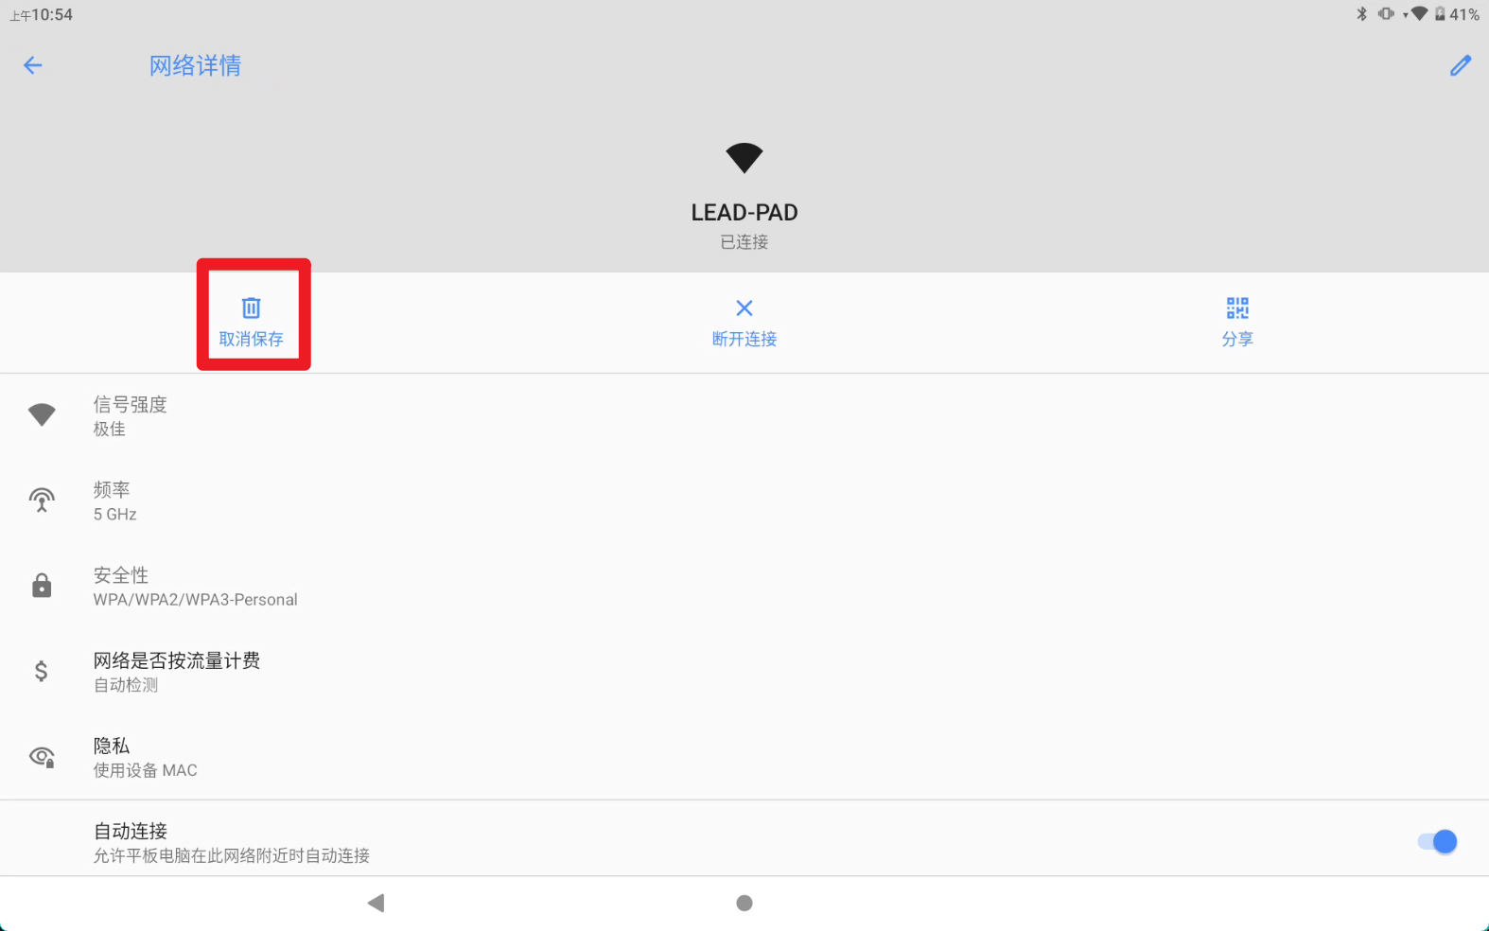Viewport: 1489px width, 931px height.
Task: Click the 断开连接 button label
Action: point(744,339)
